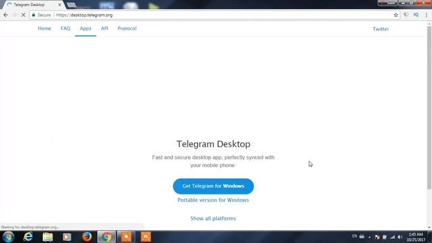Open the second orange recorder taskbar icon
Screen dimensions: 432x243
(146, 237)
